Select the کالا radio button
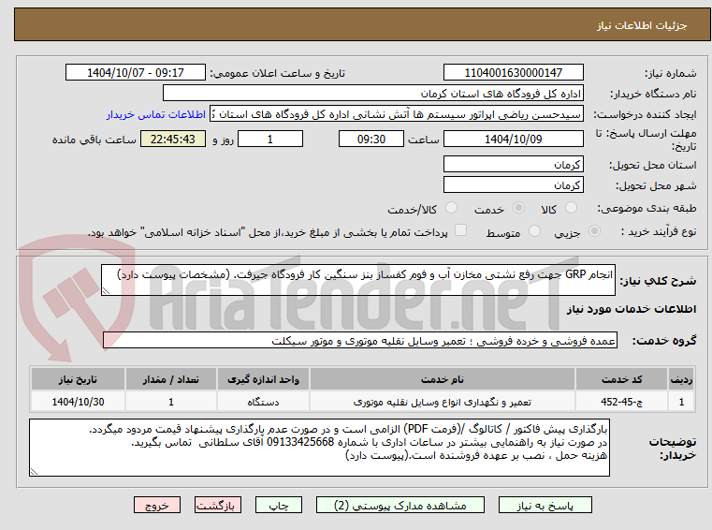712x530 pixels. (x=571, y=208)
